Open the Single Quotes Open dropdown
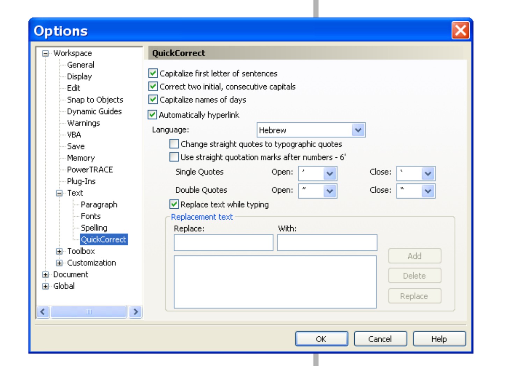Viewport: 520px width, 366px height. [x=330, y=173]
